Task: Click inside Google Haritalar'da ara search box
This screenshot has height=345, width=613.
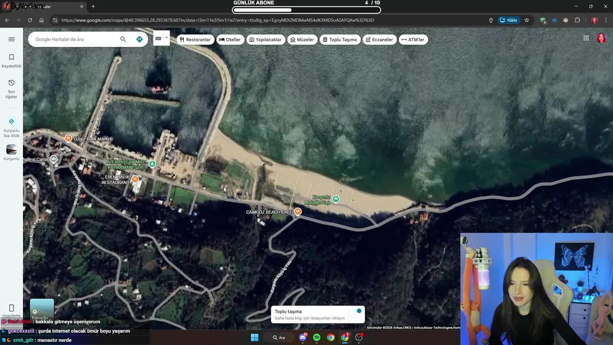Action: coord(74,39)
